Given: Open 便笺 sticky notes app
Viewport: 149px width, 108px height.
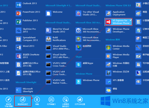Looking at the screenshot, I should [x=111, y=90].
